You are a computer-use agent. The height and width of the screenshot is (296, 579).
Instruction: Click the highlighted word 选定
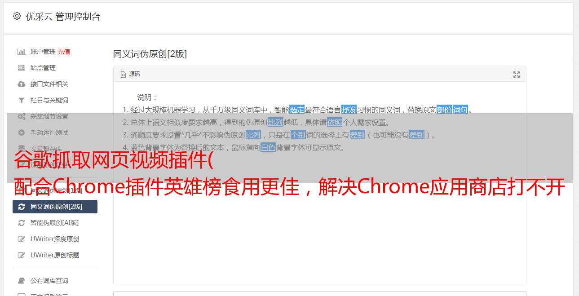(297, 110)
